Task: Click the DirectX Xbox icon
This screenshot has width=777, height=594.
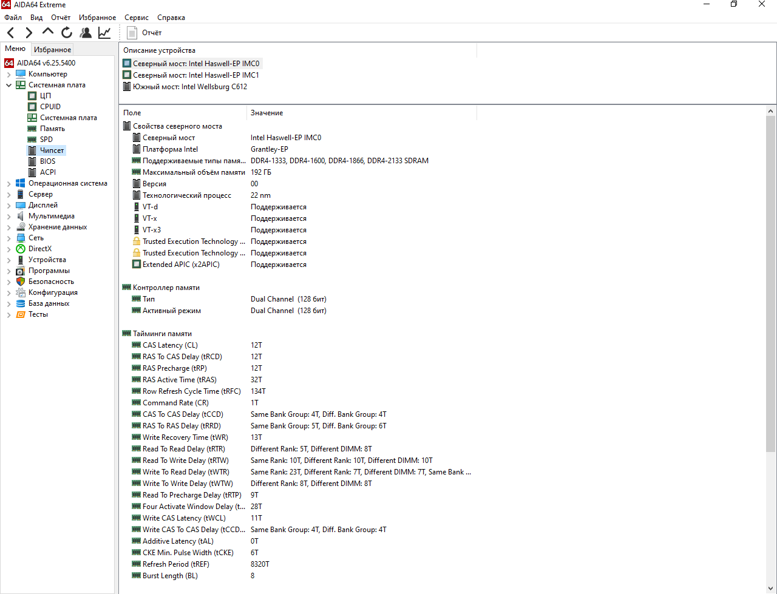Action: tap(21, 249)
